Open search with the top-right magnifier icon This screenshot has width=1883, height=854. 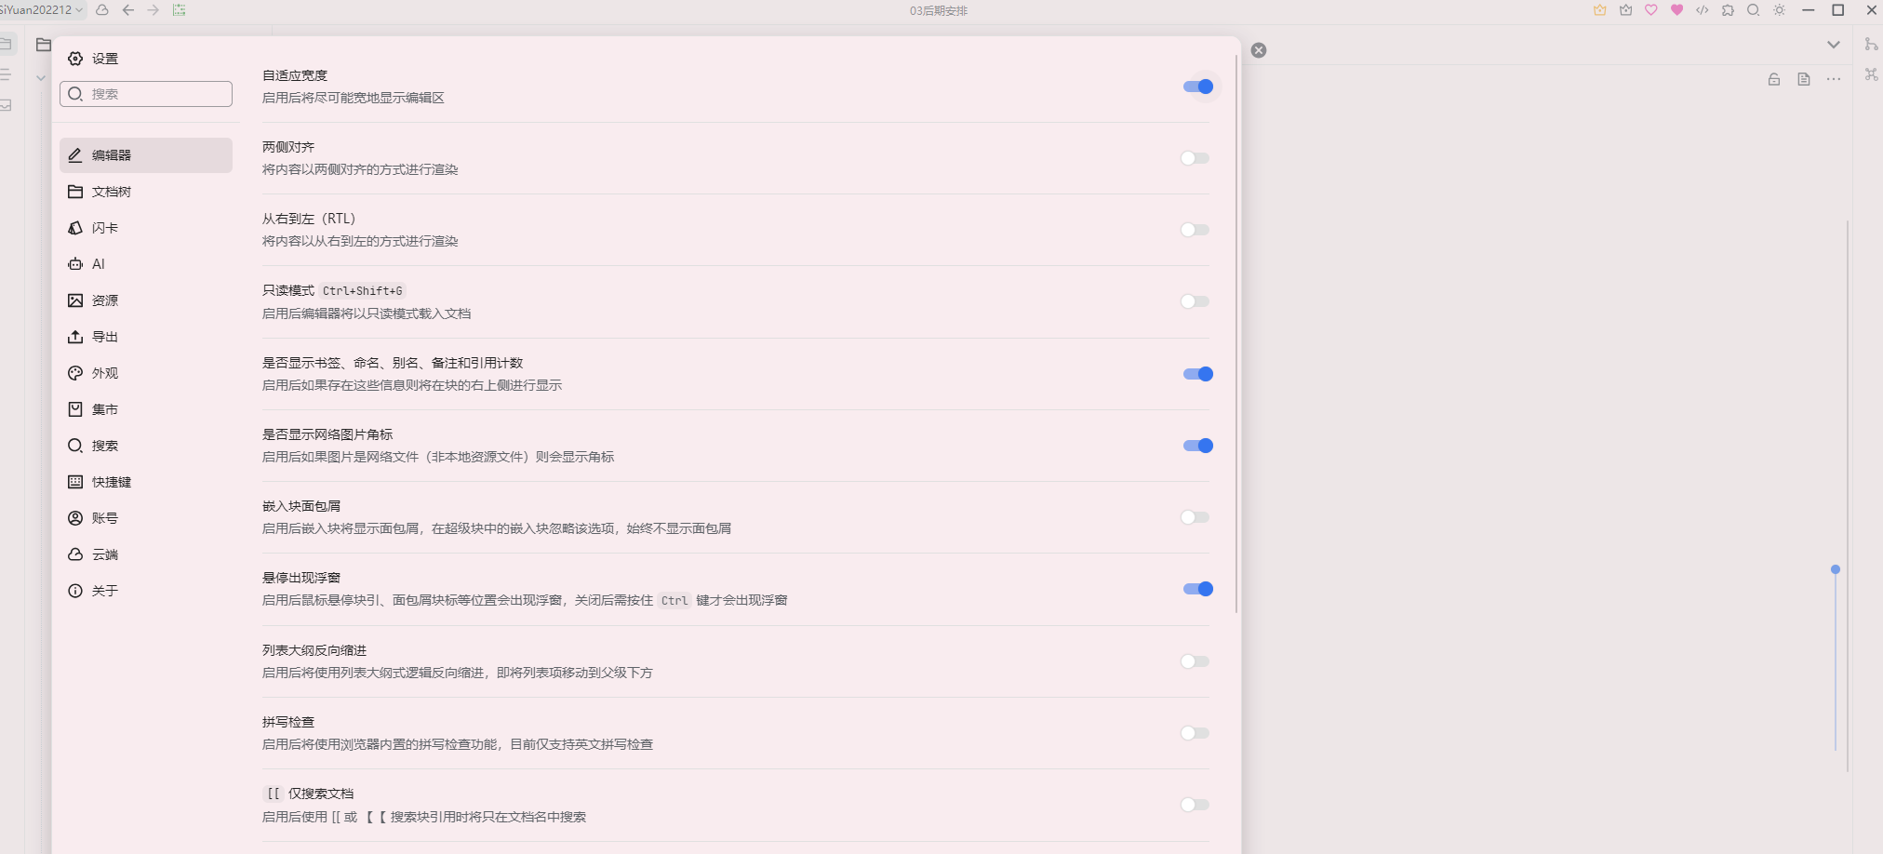point(1754,10)
